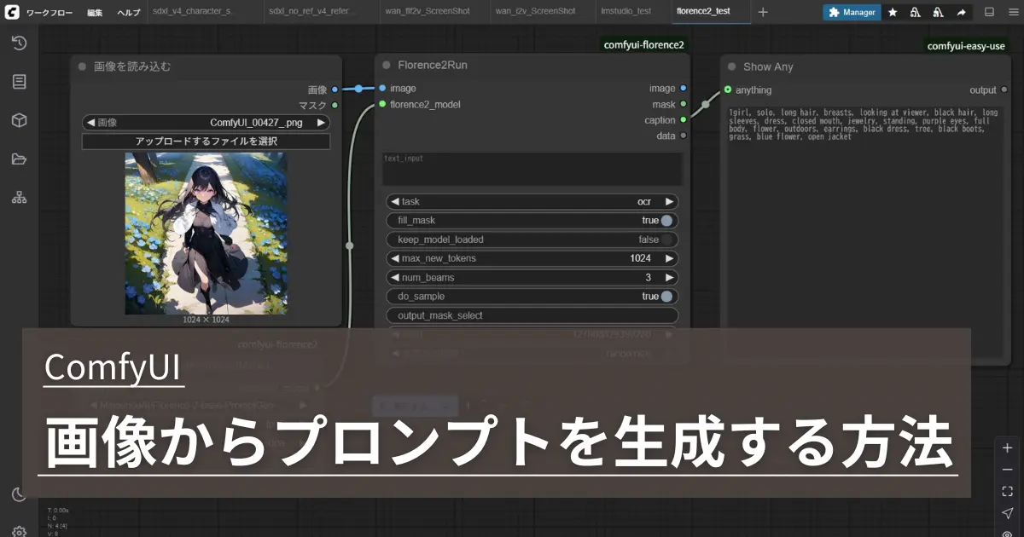Open the model library cube icon

pos(19,120)
